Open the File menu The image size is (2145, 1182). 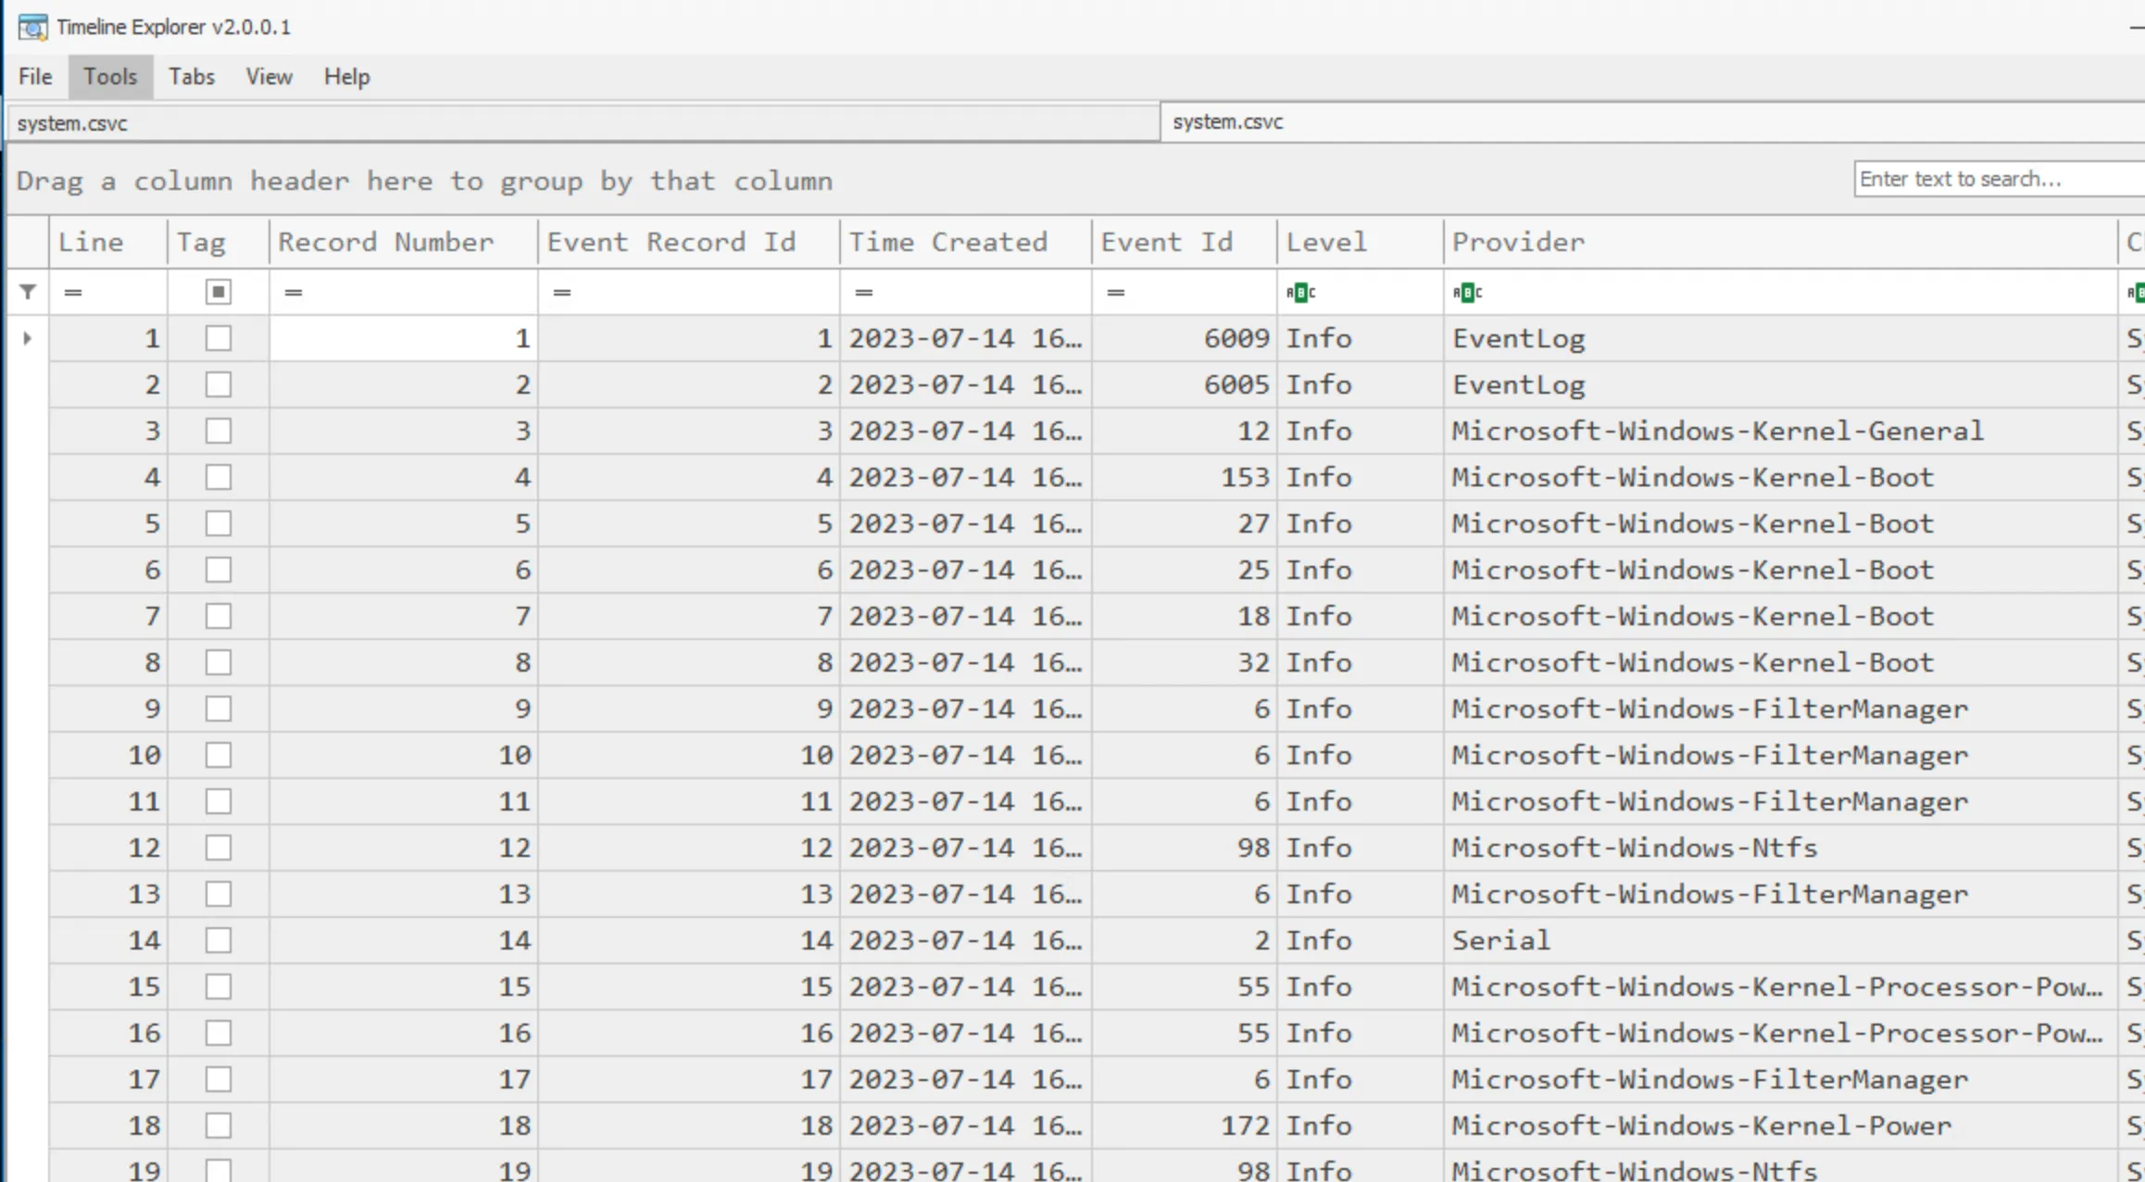tap(35, 77)
